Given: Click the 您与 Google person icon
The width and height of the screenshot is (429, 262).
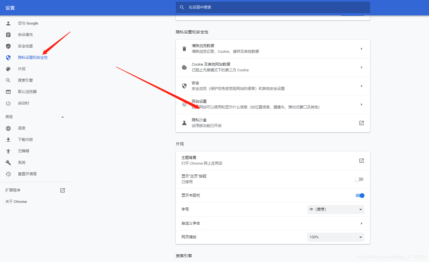Looking at the screenshot, I should (8, 23).
